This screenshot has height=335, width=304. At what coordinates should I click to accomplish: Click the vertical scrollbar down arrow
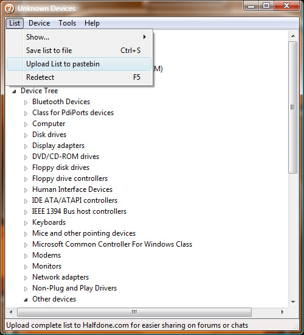(x=293, y=302)
